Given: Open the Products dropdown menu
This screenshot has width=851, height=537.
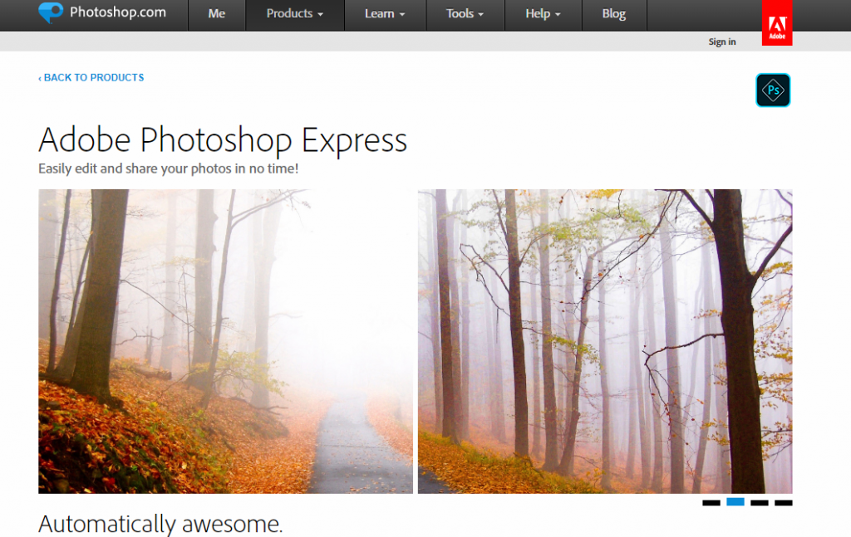Looking at the screenshot, I should (294, 13).
